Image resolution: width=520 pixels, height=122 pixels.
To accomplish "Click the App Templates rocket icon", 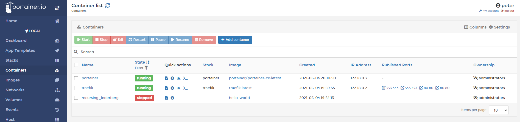I will click(57, 51).
